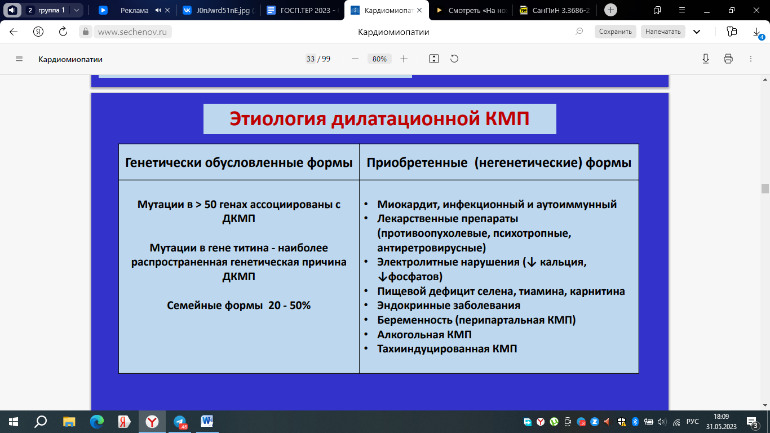Click the Этиология дилатационной КМП title
The width and height of the screenshot is (770, 433).
click(379, 119)
